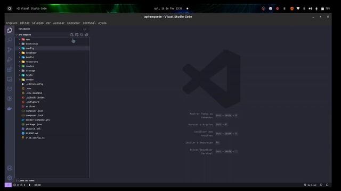Click date and time in top panel
Screen dimensions: 341x191
(x=168, y=8)
